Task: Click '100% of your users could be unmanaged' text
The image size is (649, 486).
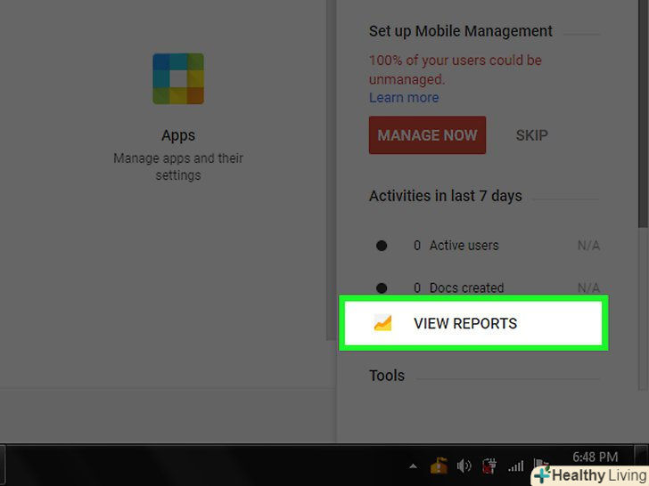Action: [x=456, y=69]
